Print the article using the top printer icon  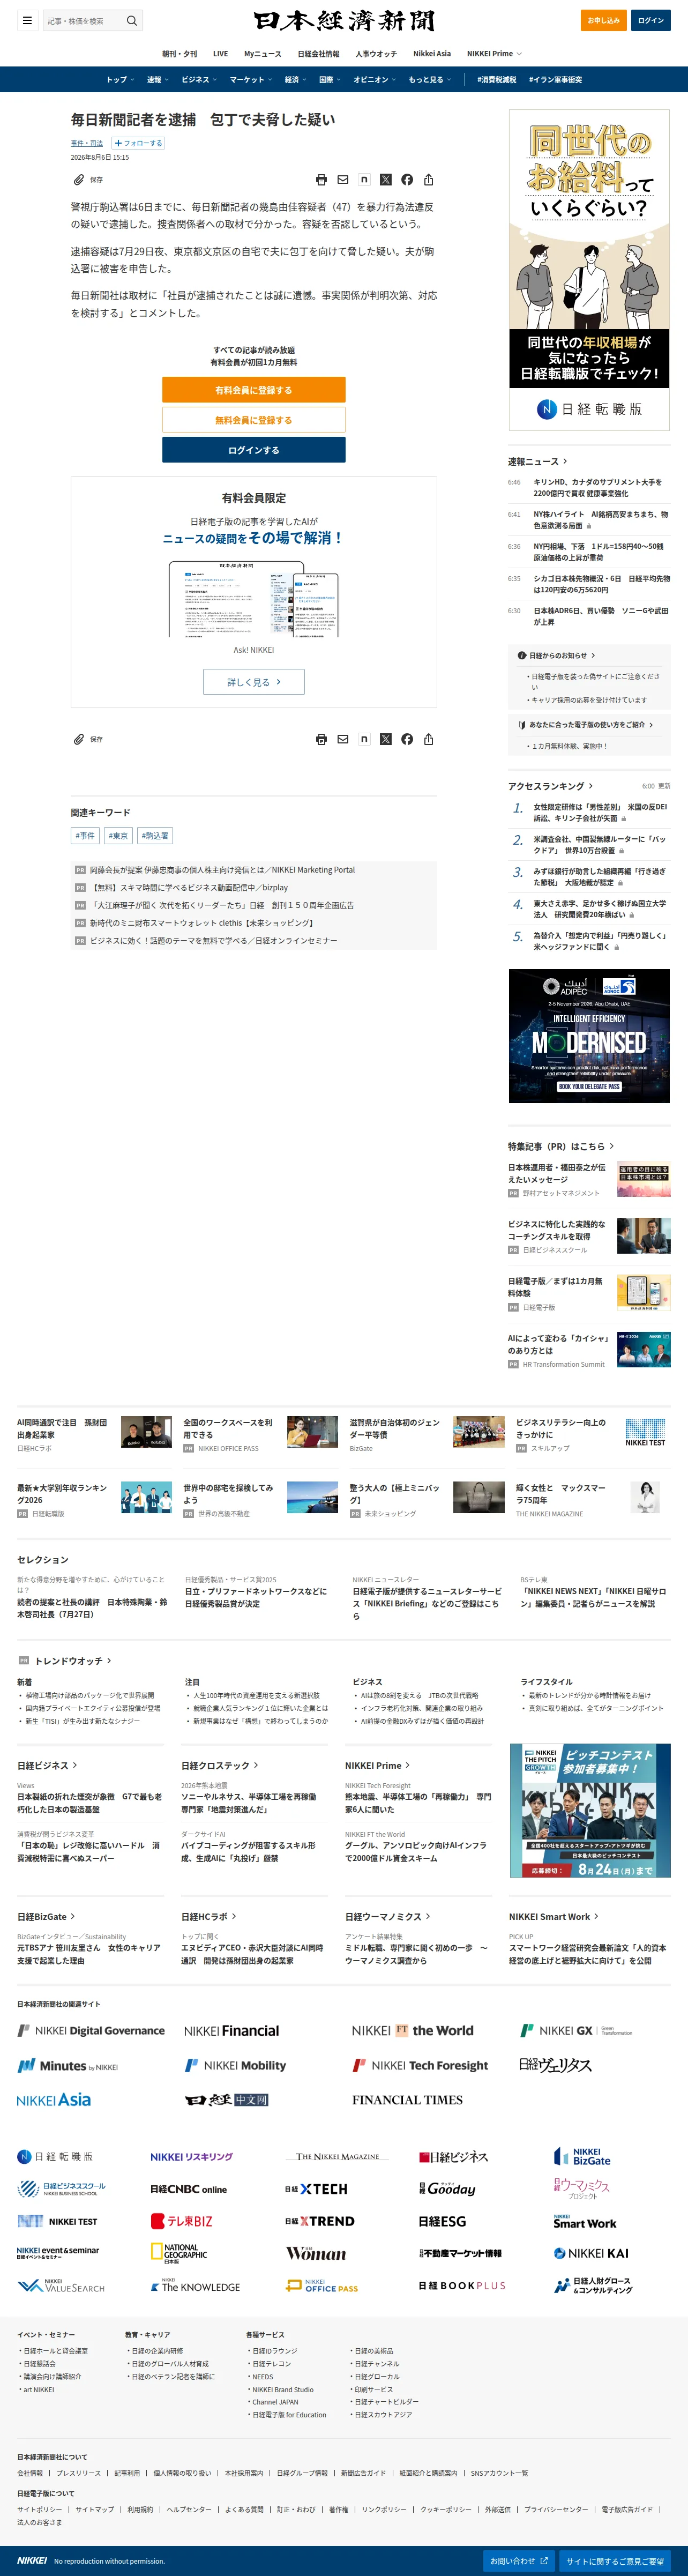pyautogui.click(x=321, y=180)
